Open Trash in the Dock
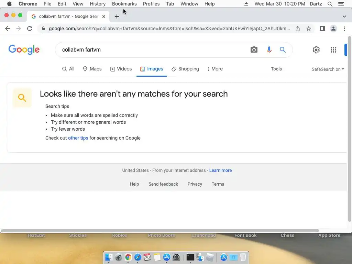 [x=243, y=257]
